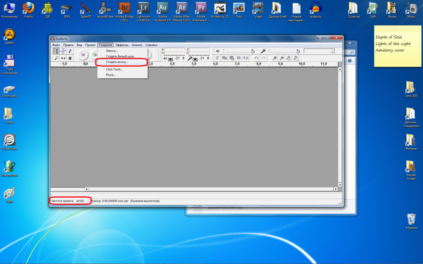
Task: Choose Click Track... menu entry
Action: [122, 69]
